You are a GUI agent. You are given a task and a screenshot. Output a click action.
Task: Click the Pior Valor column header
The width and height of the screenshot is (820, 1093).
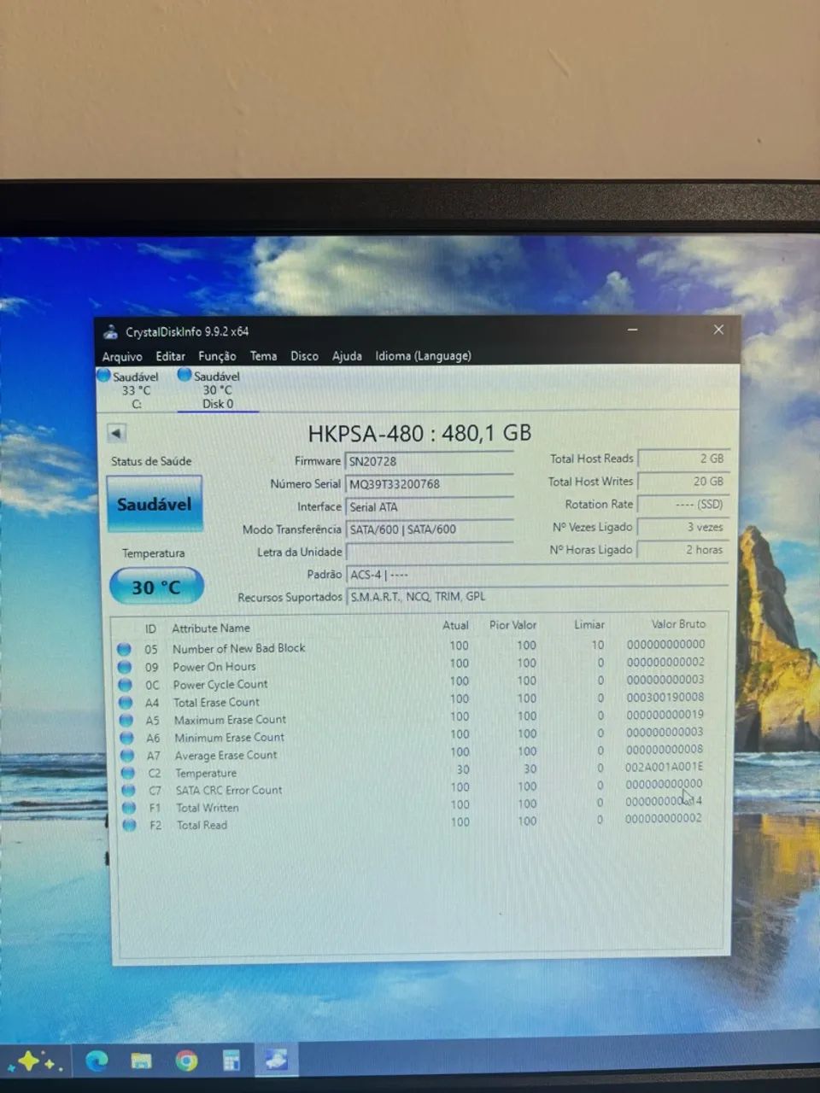click(512, 625)
